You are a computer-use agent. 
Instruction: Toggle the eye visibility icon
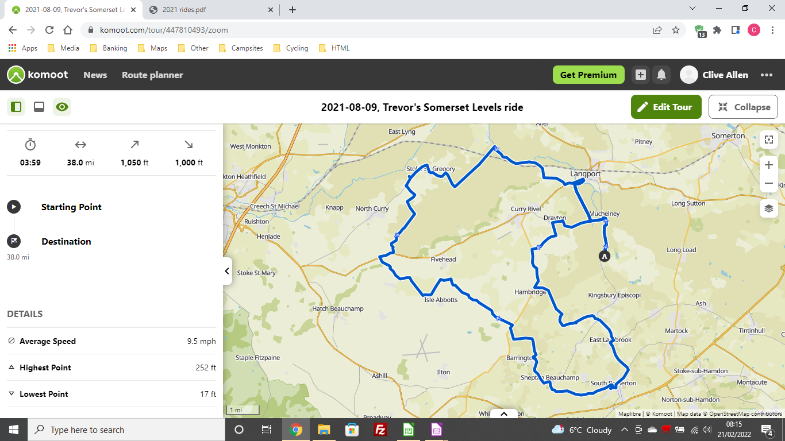click(62, 107)
